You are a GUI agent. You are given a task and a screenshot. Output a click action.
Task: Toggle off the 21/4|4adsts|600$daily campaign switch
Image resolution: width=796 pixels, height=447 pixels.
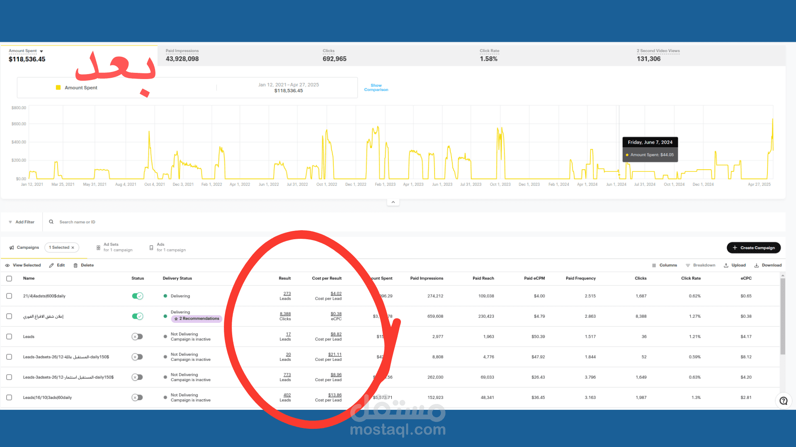(137, 296)
